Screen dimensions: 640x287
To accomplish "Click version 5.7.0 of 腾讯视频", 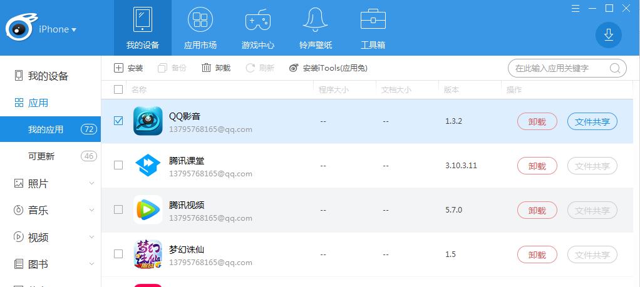I will (x=454, y=210).
